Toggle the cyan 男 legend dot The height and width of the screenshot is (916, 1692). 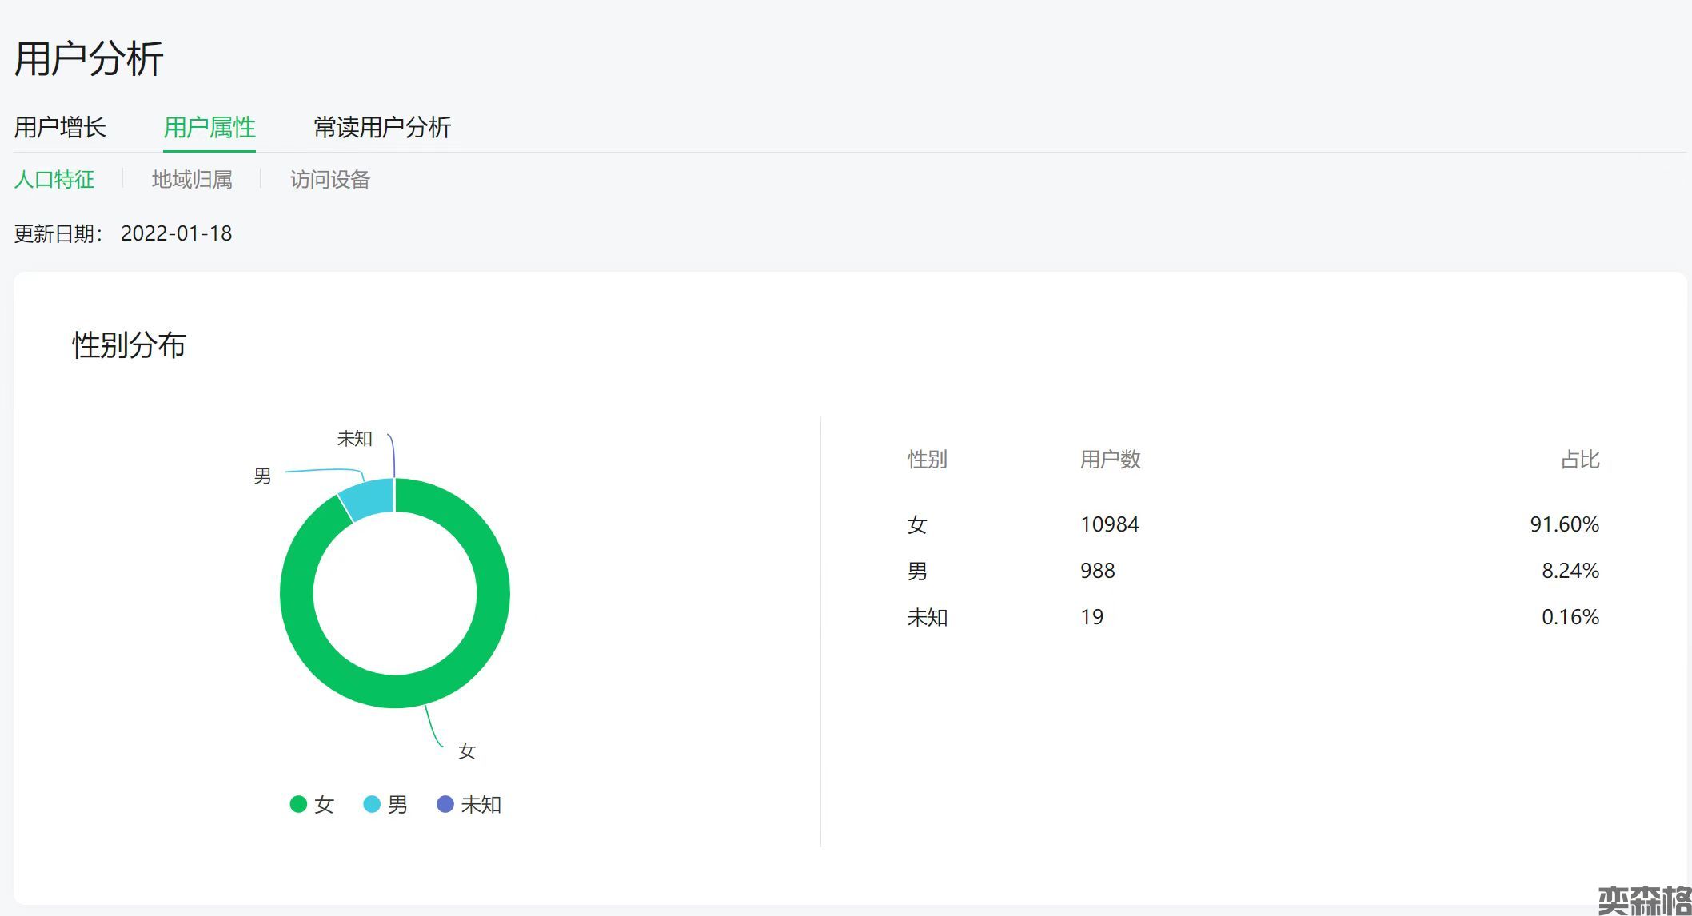tap(372, 804)
